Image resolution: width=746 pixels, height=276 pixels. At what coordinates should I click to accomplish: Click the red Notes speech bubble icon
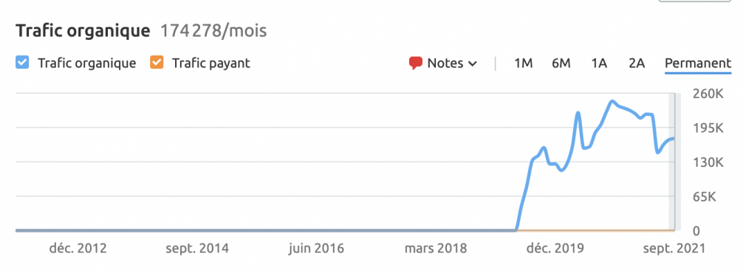click(x=416, y=63)
